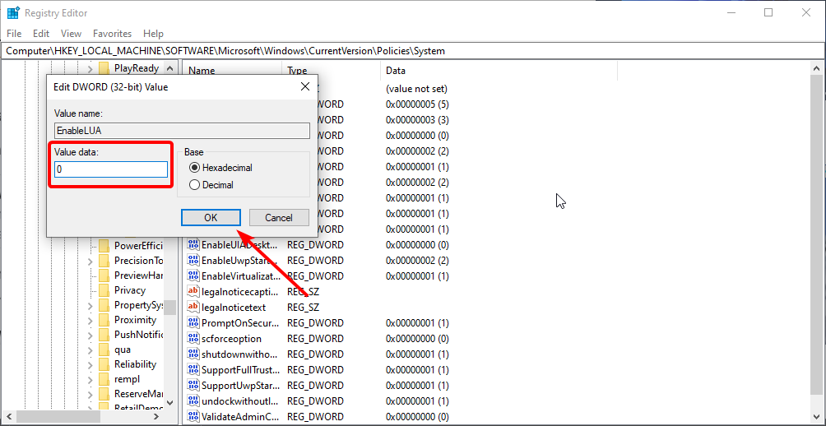The height and width of the screenshot is (426, 826).
Task: Click the PropertySys folder icon
Action: coord(104,305)
